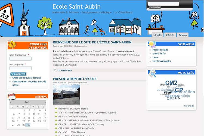Focus the Nom d'utilisateur input field
The height and width of the screenshot is (136, 204).
point(21,59)
